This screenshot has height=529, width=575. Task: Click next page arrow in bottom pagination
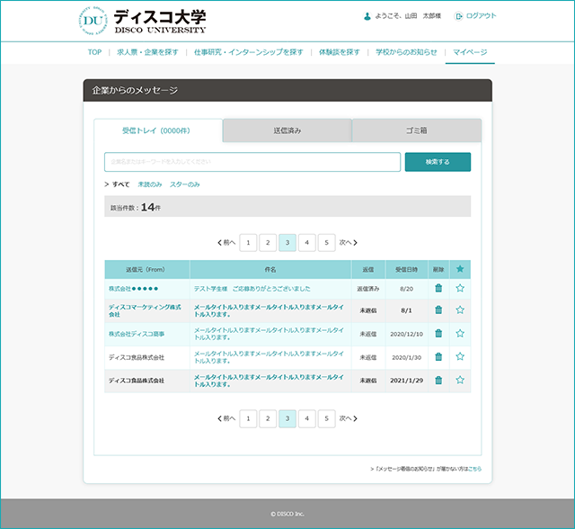click(x=348, y=418)
